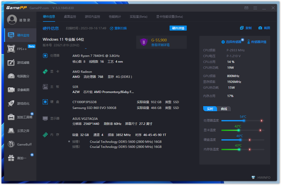The width and height of the screenshot is (281, 185).
Task: Open the 录像截图 camera icon
Action: point(11,90)
